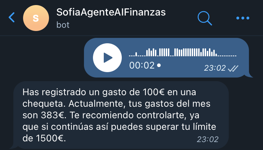The width and height of the screenshot is (263, 150).
Task: Go back using the blue arrow
Action: pyautogui.click(x=12, y=17)
